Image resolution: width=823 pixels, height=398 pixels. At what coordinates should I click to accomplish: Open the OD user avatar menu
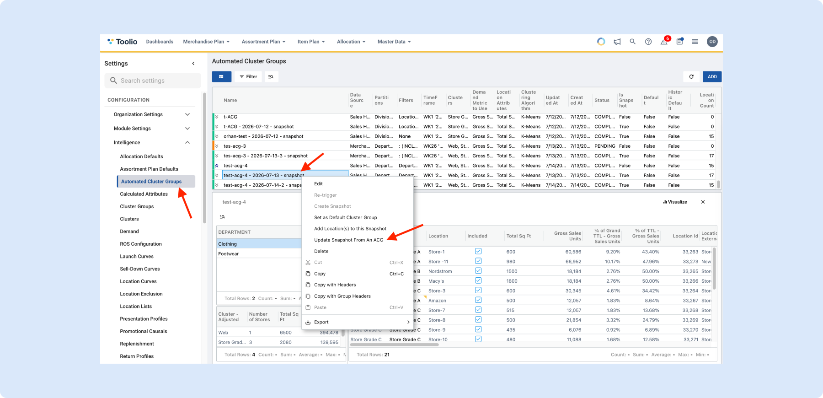click(x=712, y=42)
